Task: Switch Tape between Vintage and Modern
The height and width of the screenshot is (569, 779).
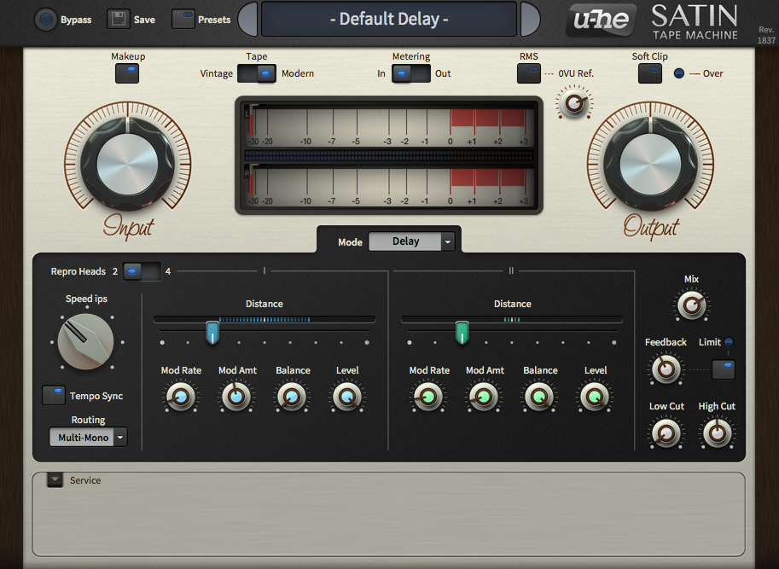Action: coord(257,73)
